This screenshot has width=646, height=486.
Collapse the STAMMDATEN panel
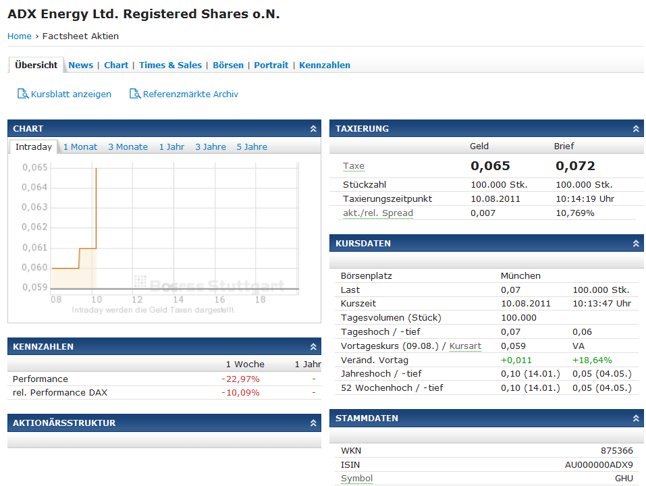pyautogui.click(x=635, y=418)
